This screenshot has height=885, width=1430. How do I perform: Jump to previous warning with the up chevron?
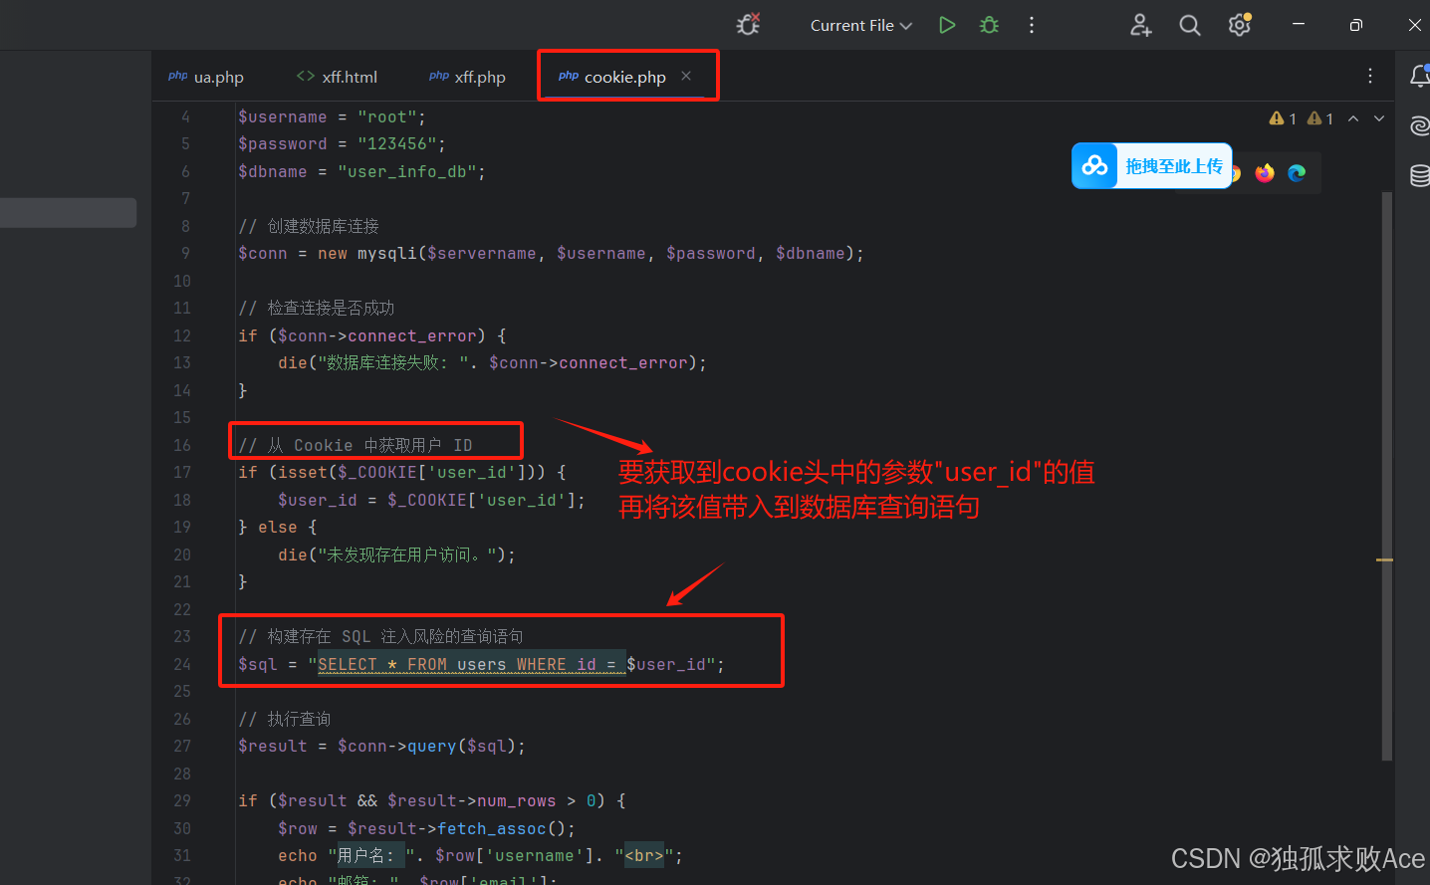(x=1353, y=117)
